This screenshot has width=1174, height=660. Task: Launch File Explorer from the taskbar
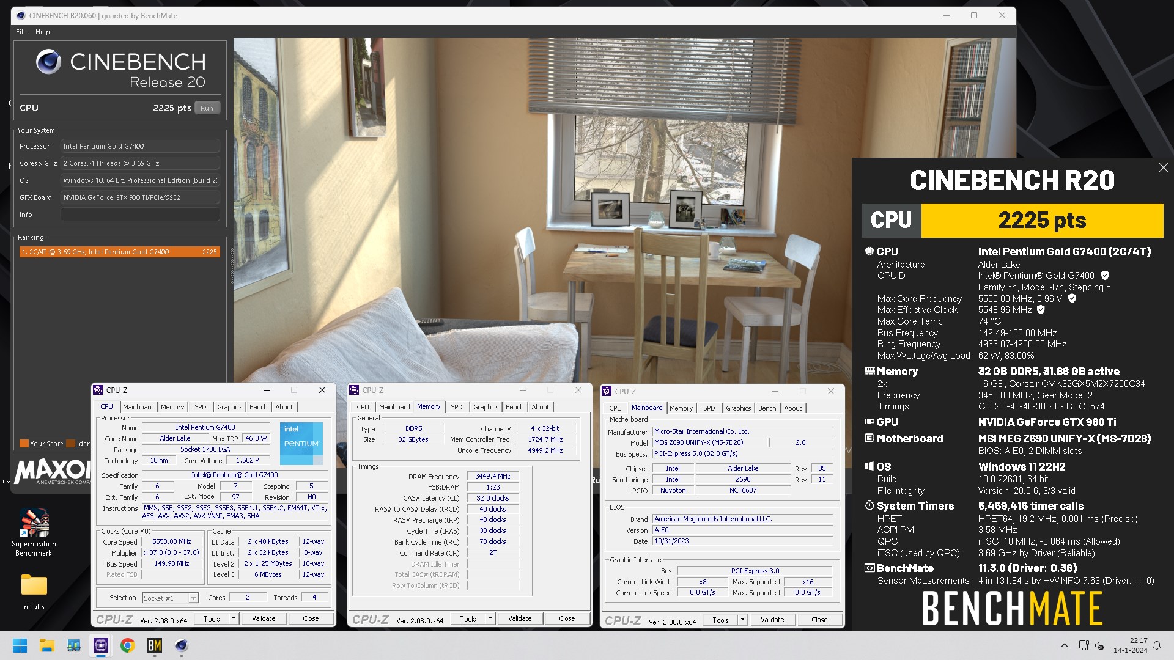(46, 645)
